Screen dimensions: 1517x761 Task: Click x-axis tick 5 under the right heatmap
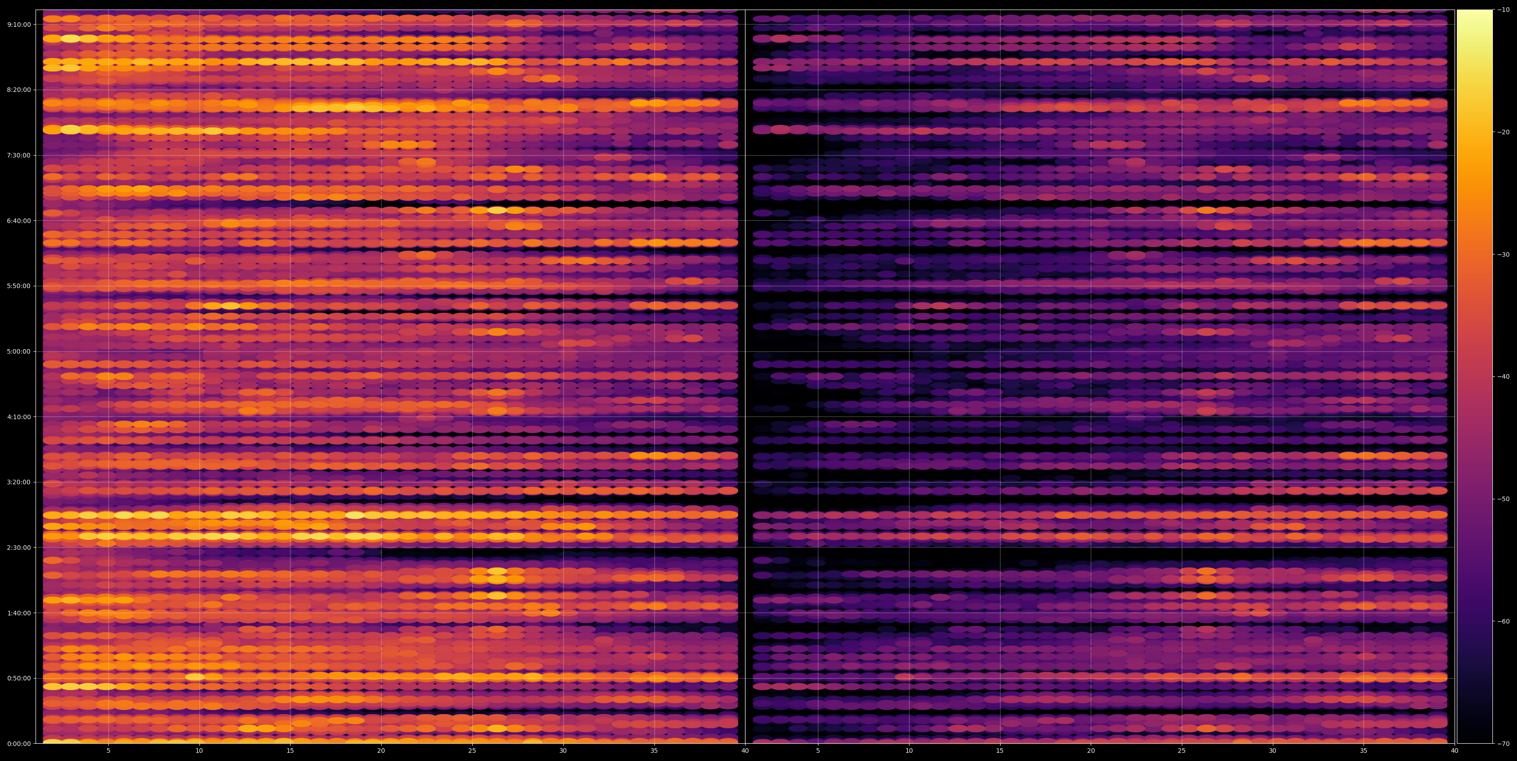point(818,751)
